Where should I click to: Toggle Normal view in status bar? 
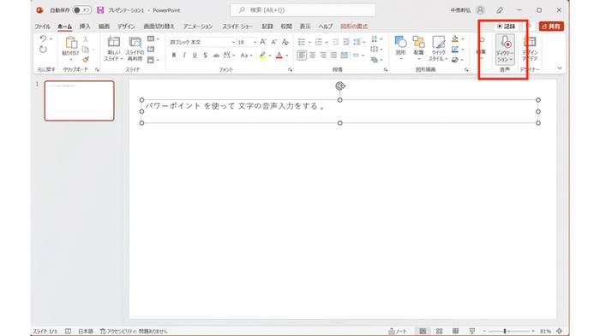[423, 331]
